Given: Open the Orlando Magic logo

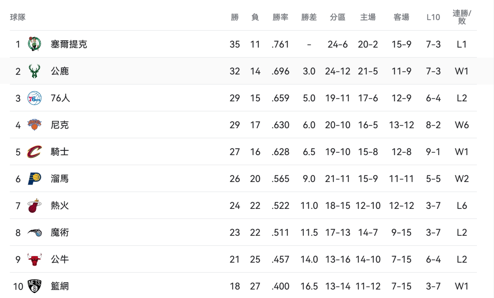Looking at the screenshot, I should 35,232.
